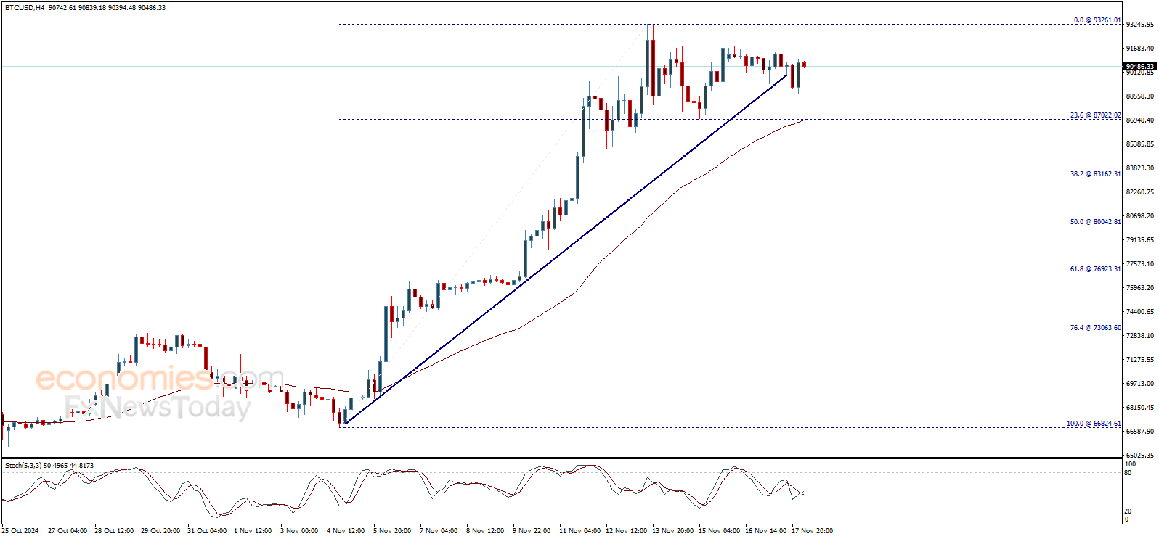Click the 27 Oct 04:00 time label
Viewport: 1159px width, 539px height.
[x=68, y=531]
